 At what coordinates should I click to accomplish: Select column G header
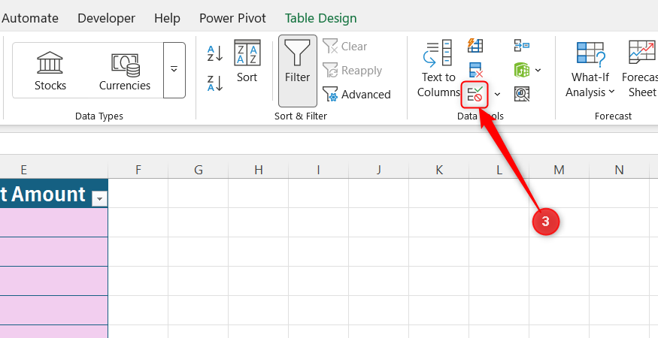pyautogui.click(x=198, y=170)
